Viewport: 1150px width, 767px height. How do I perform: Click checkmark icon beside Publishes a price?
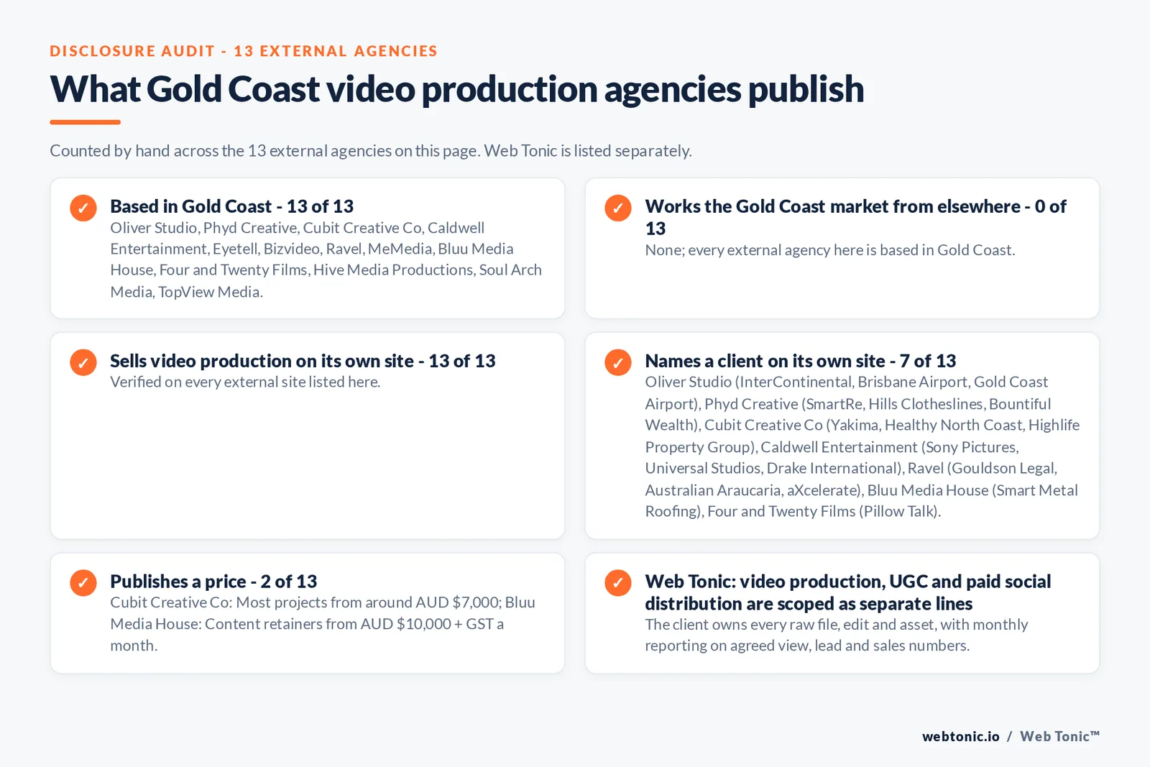83,582
